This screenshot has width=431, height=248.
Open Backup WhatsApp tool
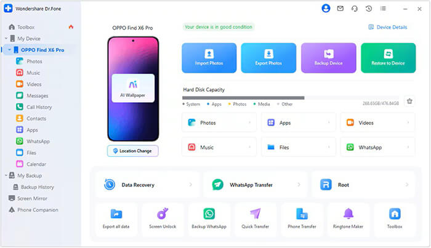(209, 219)
